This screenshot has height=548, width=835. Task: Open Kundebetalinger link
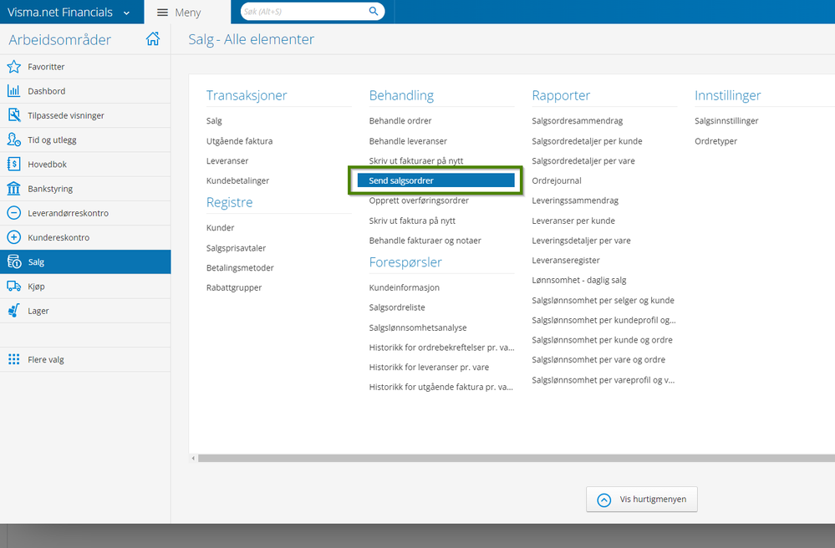point(237,181)
